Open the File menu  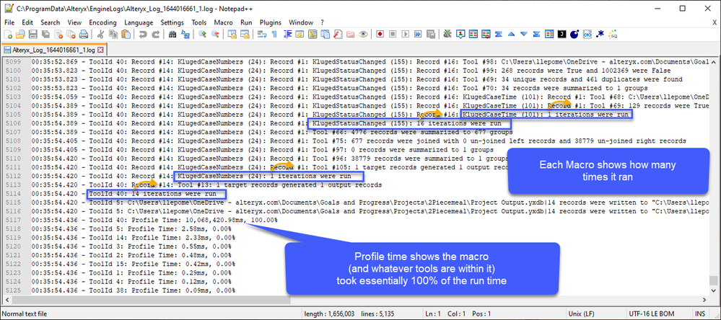click(9, 22)
